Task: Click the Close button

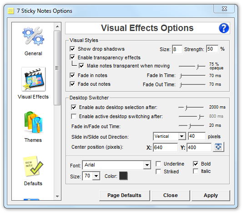Action: (x=171, y=196)
